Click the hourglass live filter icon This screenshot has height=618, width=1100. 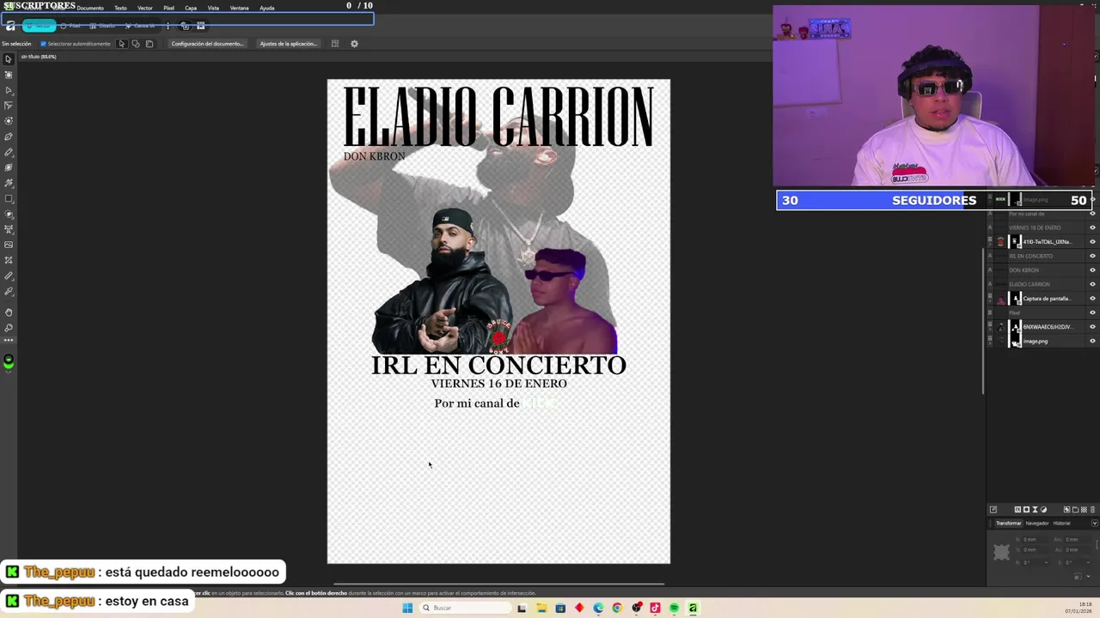pos(1035,510)
